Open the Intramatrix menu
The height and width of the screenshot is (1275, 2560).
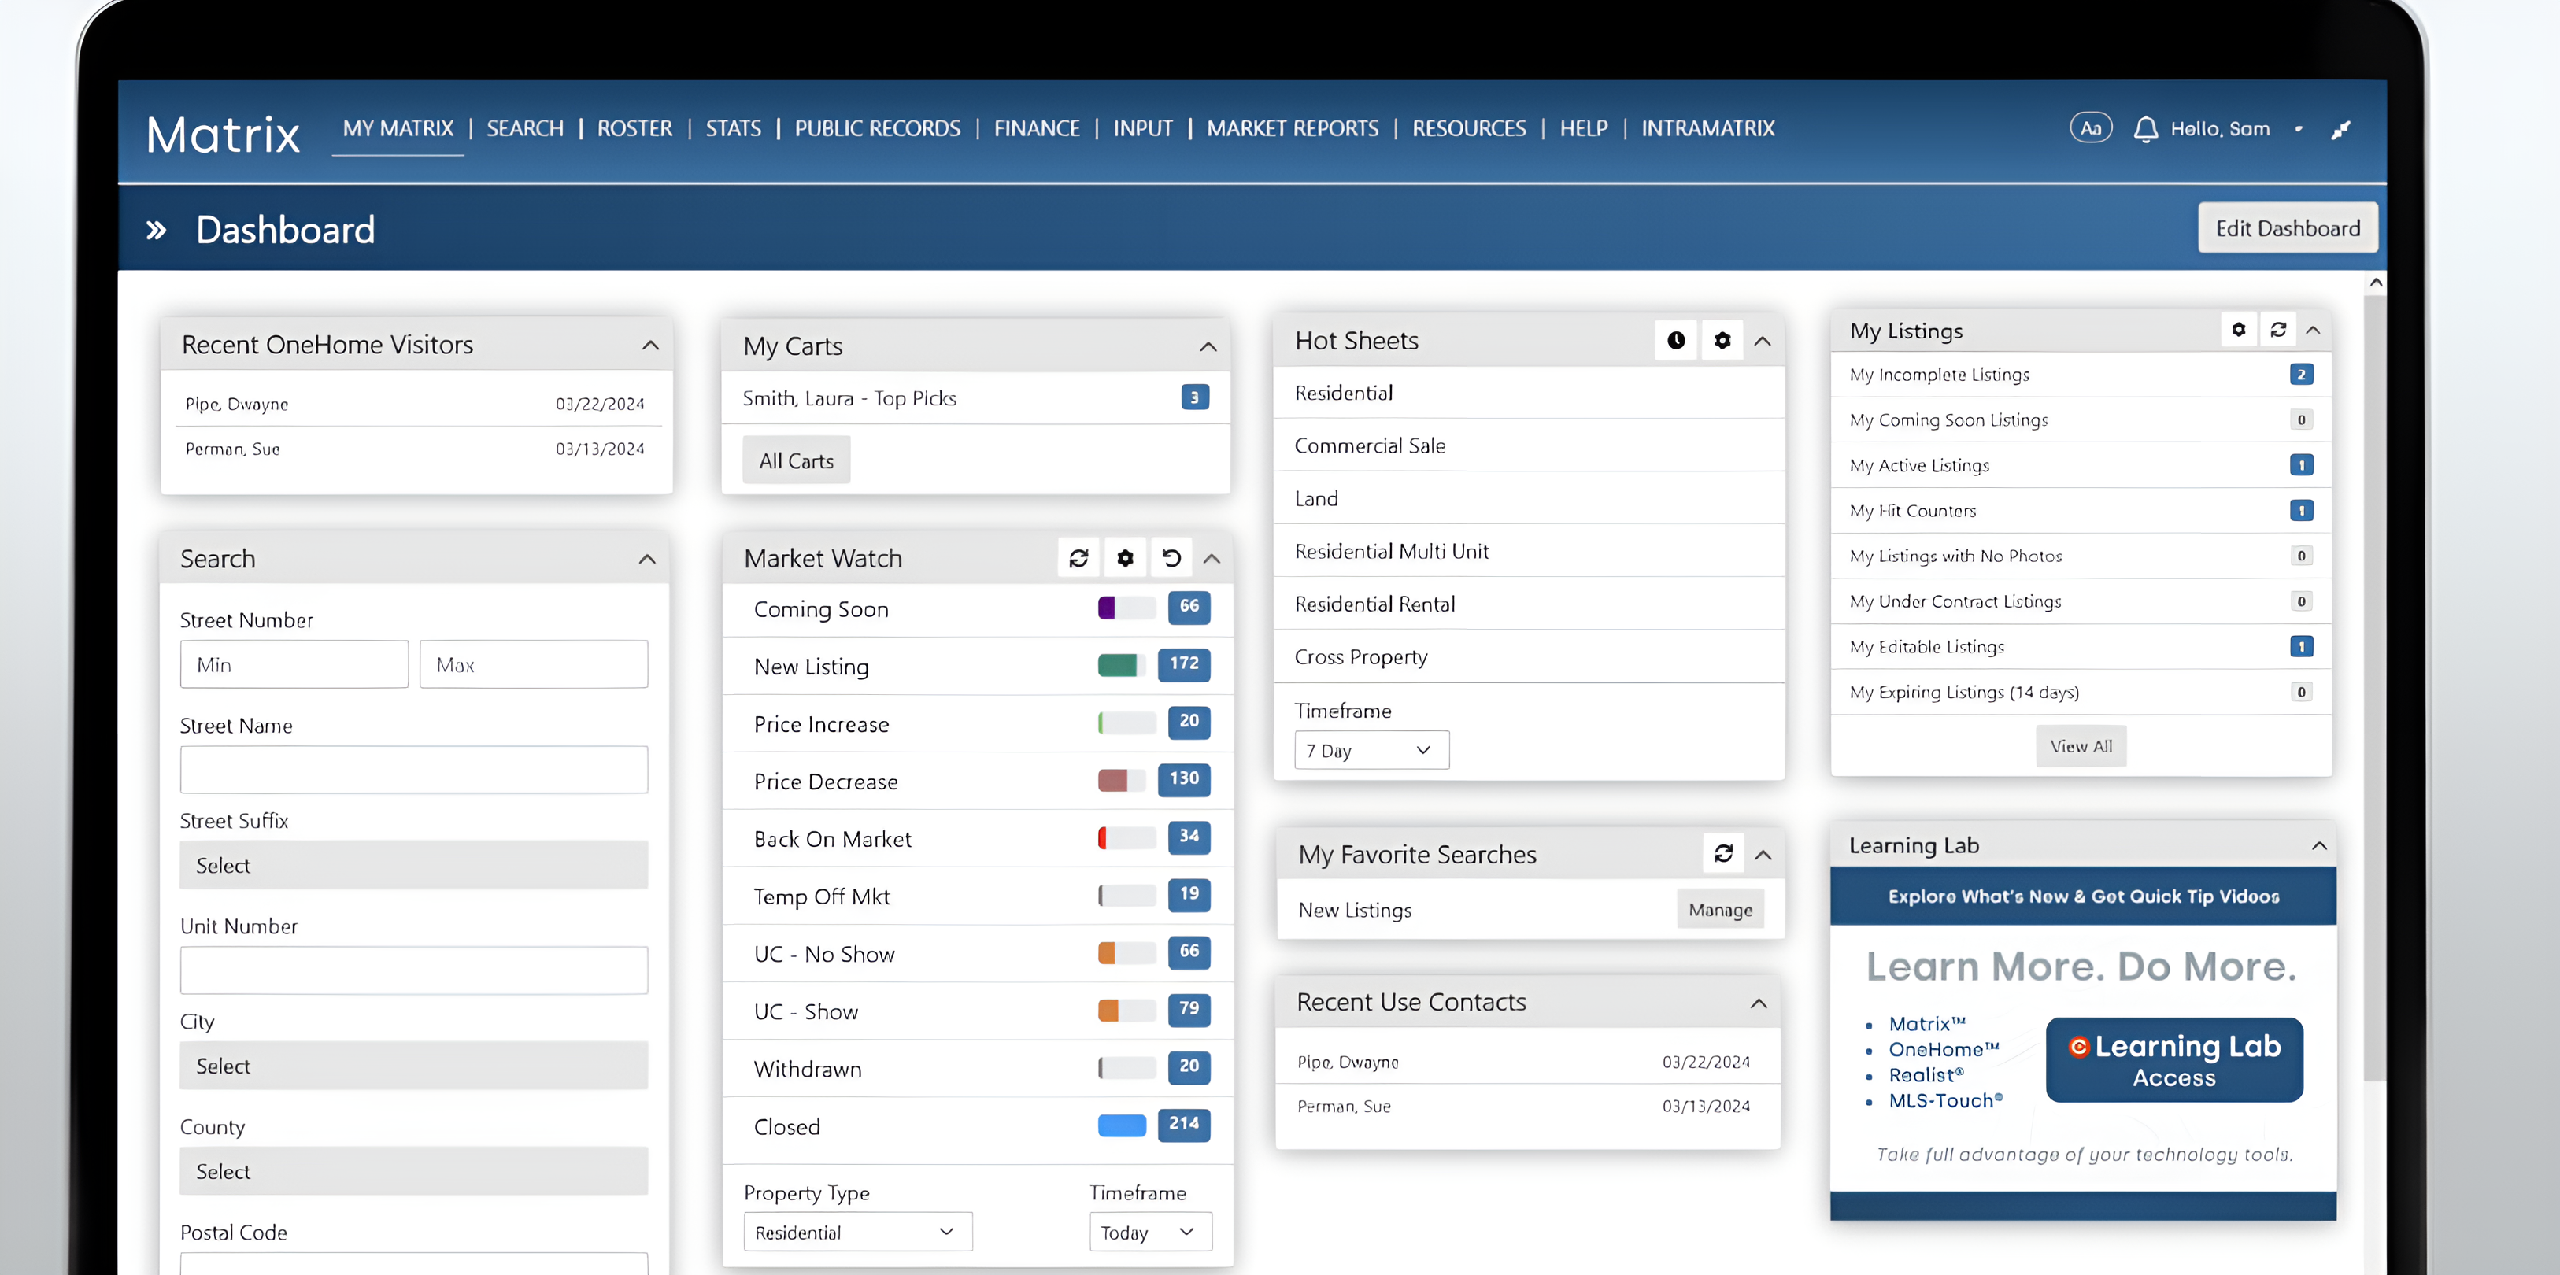1707,128
